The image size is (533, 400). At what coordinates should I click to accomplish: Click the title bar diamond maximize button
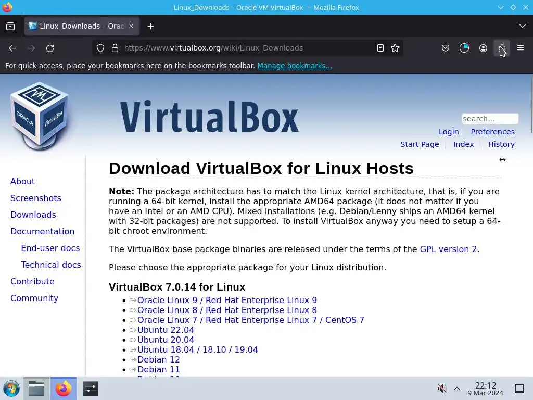[x=513, y=7]
